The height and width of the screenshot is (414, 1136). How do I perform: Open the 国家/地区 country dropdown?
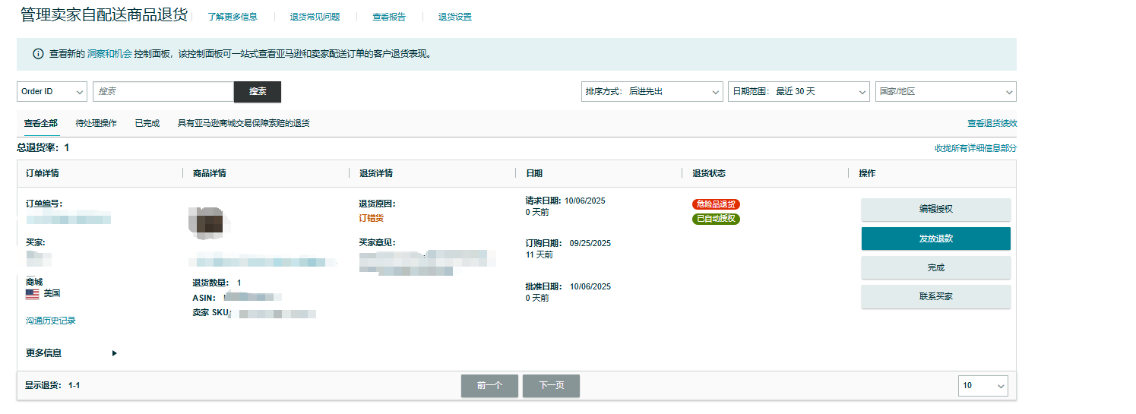[x=945, y=92]
